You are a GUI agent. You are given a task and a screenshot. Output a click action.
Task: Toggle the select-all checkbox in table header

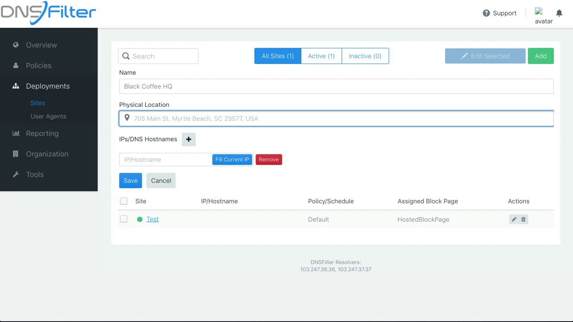pyautogui.click(x=124, y=201)
